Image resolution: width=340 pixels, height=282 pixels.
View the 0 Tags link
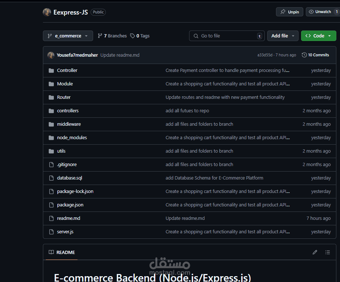pos(140,36)
